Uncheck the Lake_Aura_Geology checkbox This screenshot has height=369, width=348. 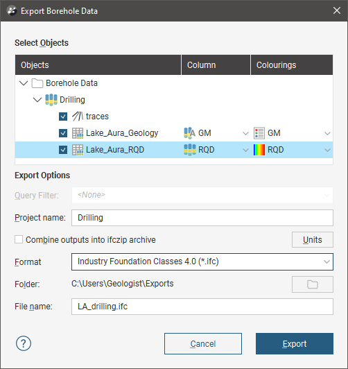pyautogui.click(x=63, y=133)
